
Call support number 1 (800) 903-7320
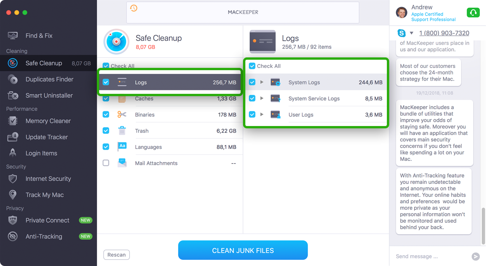[x=444, y=33]
